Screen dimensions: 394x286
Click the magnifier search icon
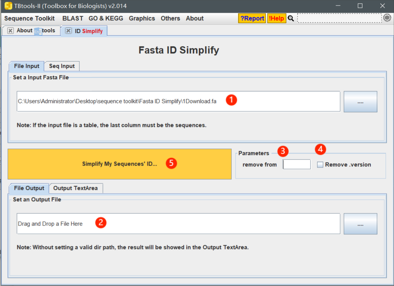pos(291,18)
